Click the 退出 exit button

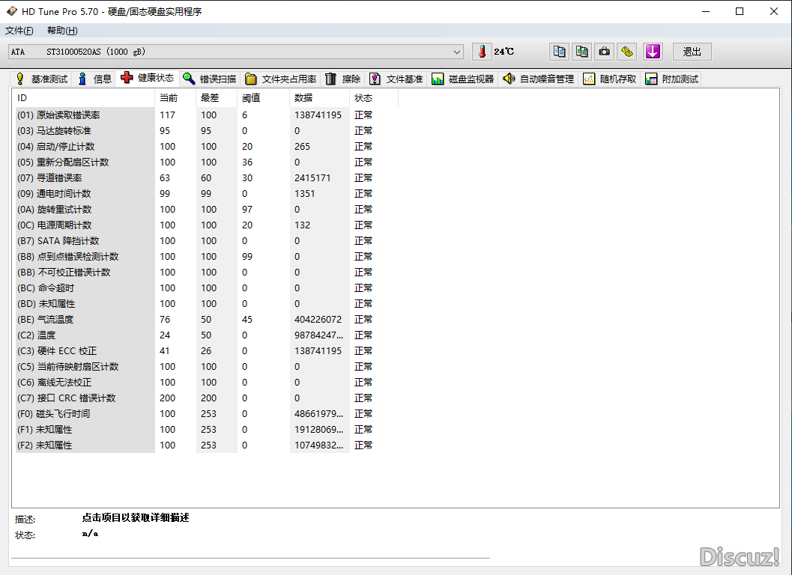click(x=692, y=52)
